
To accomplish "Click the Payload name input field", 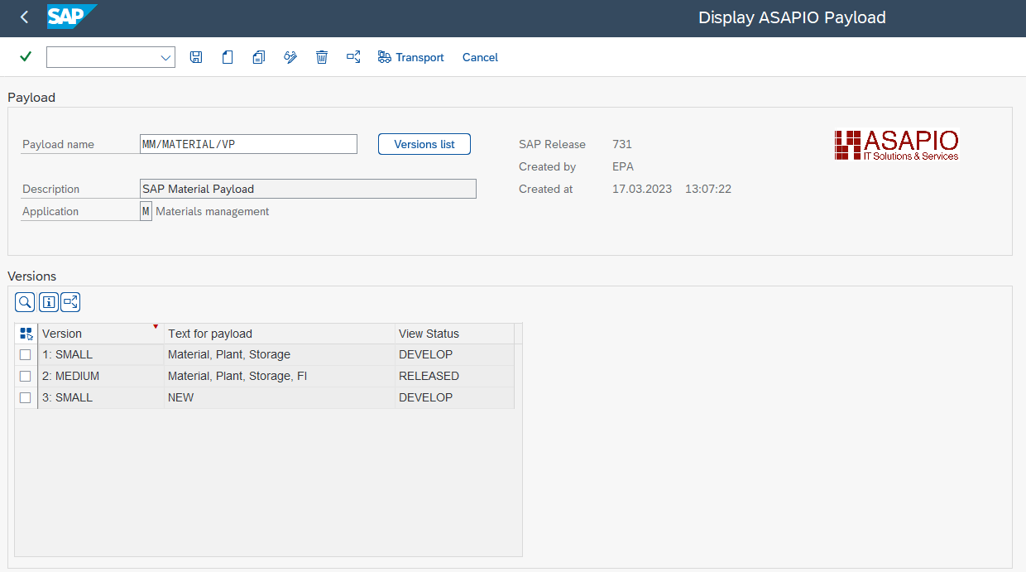I will [x=249, y=144].
